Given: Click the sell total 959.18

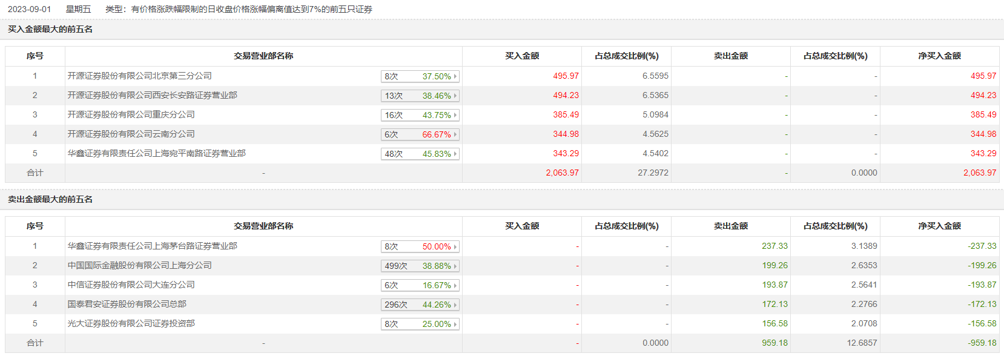Looking at the screenshot, I should 774,343.
